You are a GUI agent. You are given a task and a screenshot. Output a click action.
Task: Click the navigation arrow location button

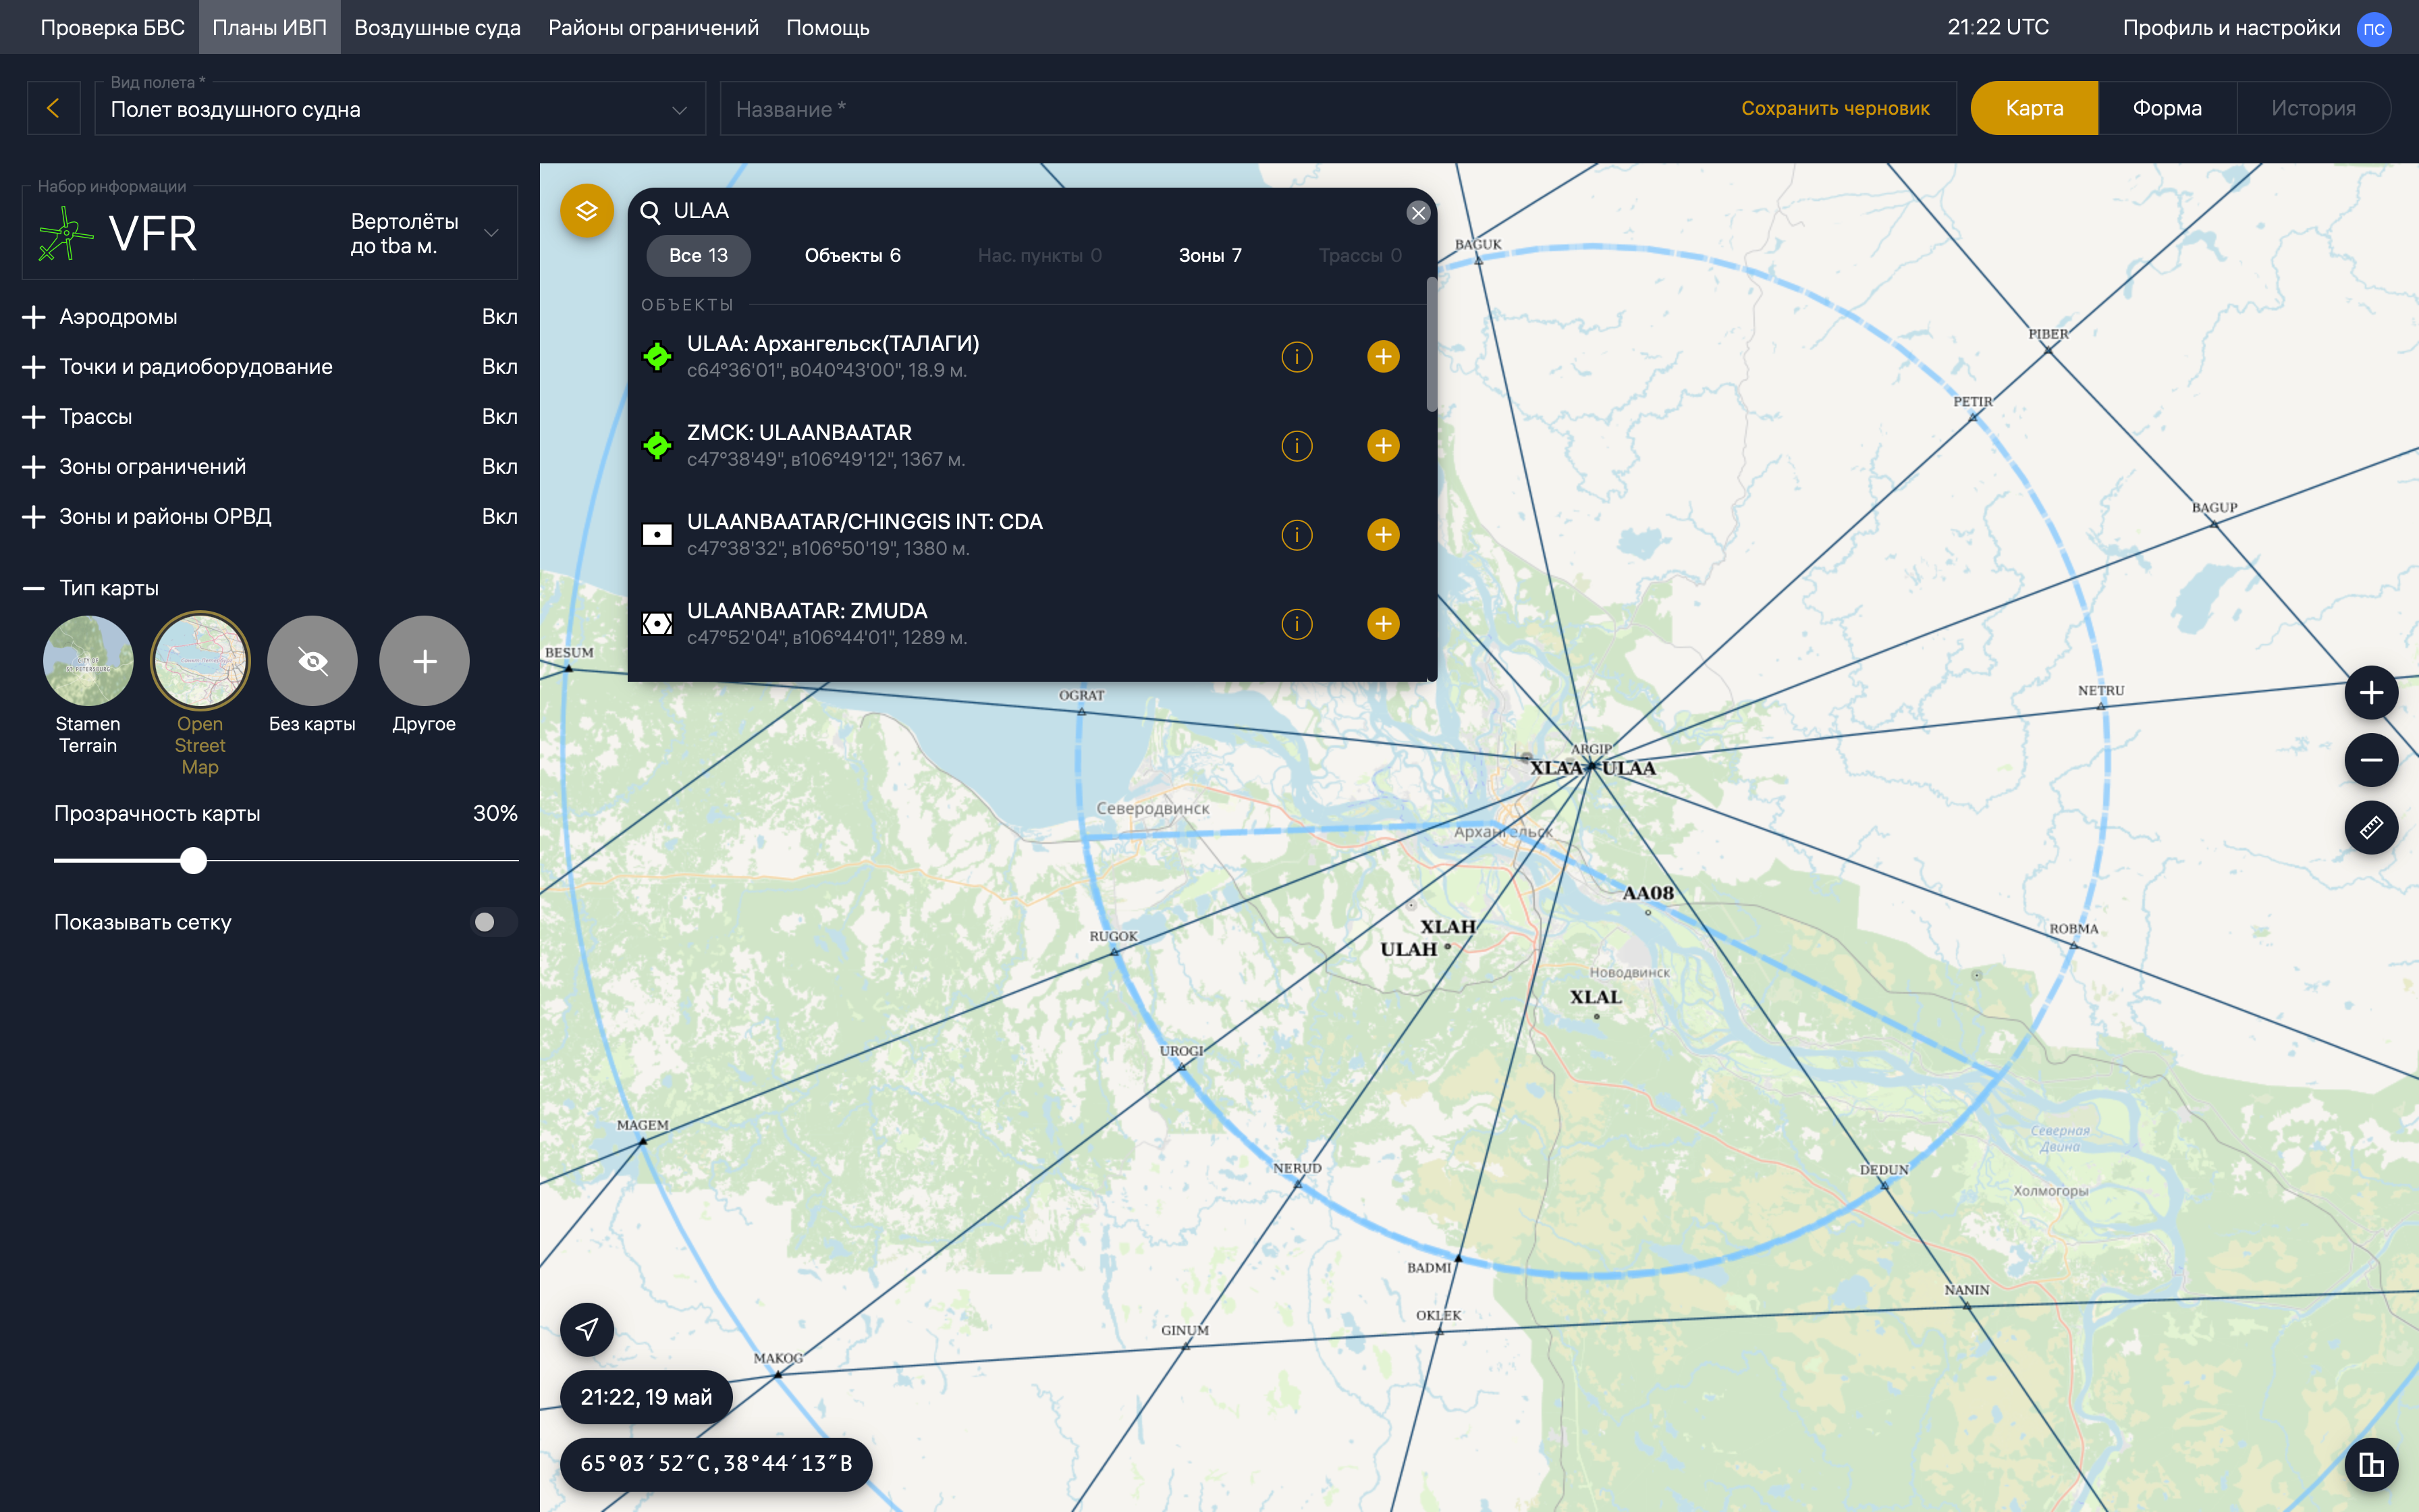click(587, 1329)
